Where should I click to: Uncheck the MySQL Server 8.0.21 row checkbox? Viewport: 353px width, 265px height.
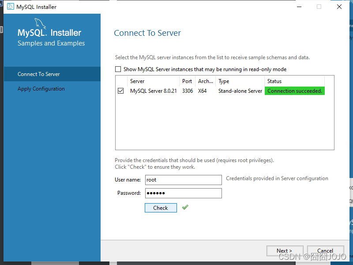coord(120,91)
